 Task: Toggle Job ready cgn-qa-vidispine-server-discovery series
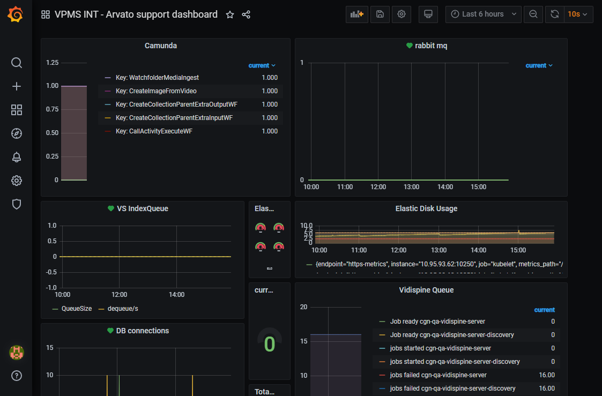click(x=452, y=335)
